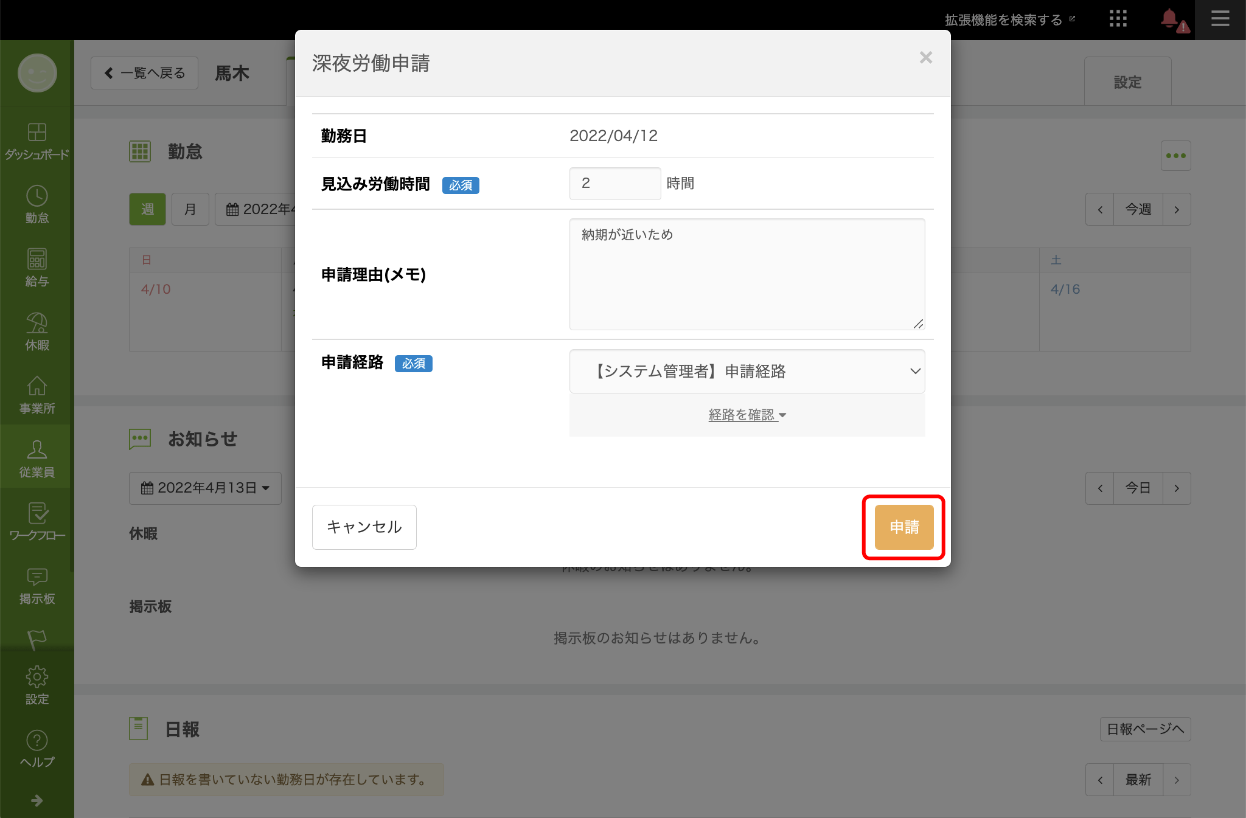Open the apps grid icon

pyautogui.click(x=1118, y=19)
